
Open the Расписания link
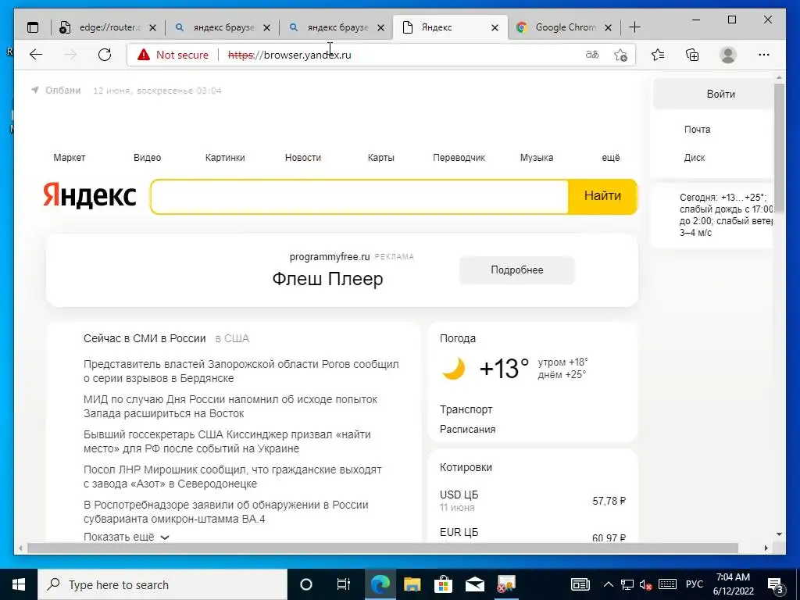coord(467,430)
